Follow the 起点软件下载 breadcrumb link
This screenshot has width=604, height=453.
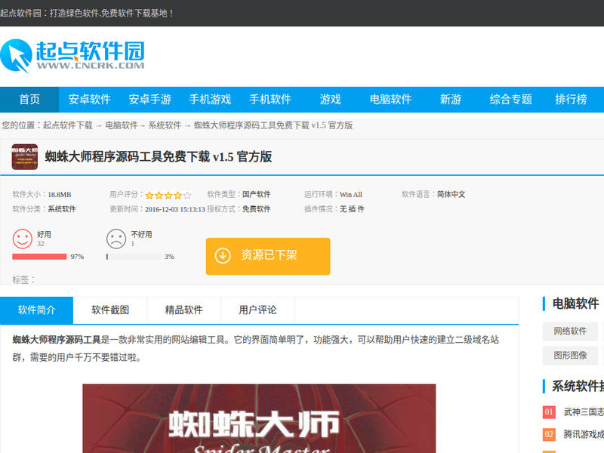point(68,125)
